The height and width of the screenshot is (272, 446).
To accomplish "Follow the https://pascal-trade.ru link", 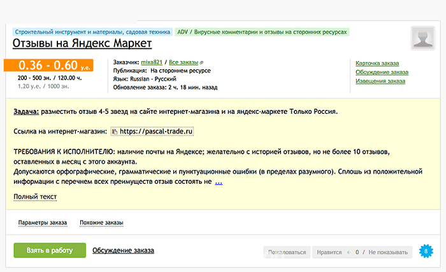I will tap(156, 132).
